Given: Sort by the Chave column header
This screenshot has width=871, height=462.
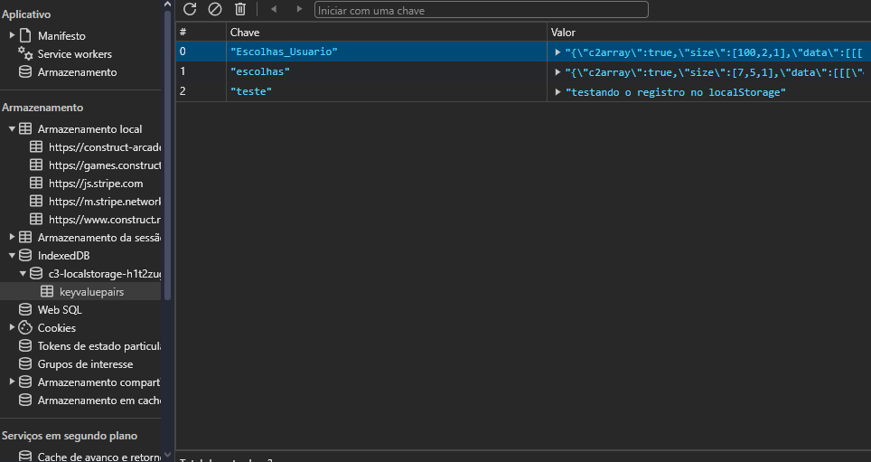Looking at the screenshot, I should (387, 33).
